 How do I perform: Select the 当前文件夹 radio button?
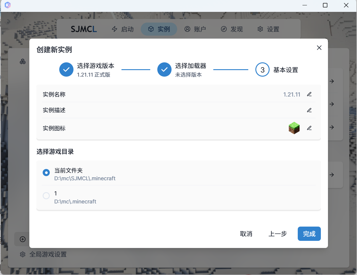[x=46, y=173]
